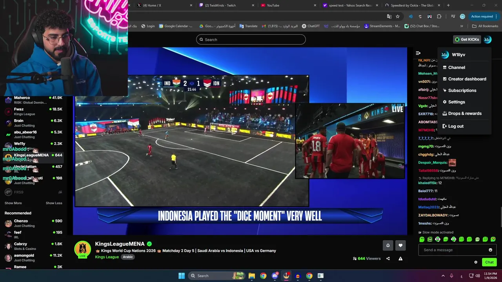The image size is (502, 282).
Task: Collapse the chat panel via arrow icon
Action: (x=418, y=53)
